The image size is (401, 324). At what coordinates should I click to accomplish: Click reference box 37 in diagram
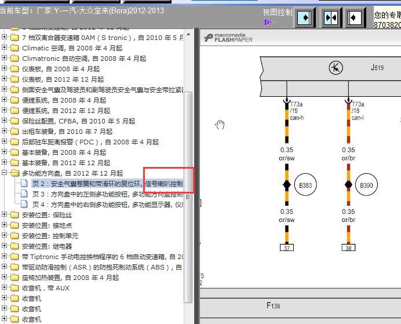pyautogui.click(x=287, y=247)
